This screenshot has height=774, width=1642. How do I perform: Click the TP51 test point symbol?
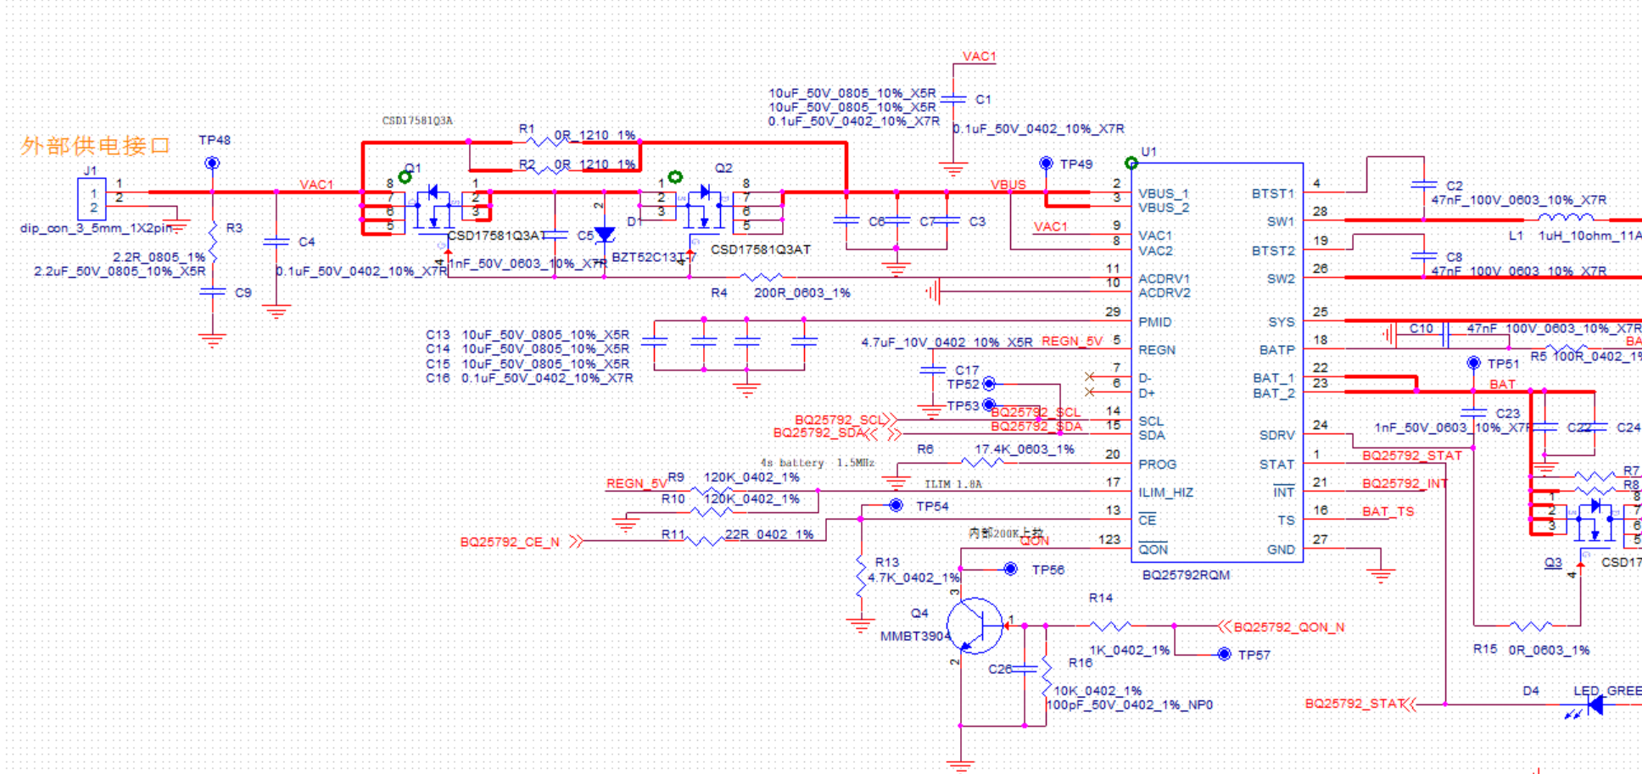(1474, 363)
